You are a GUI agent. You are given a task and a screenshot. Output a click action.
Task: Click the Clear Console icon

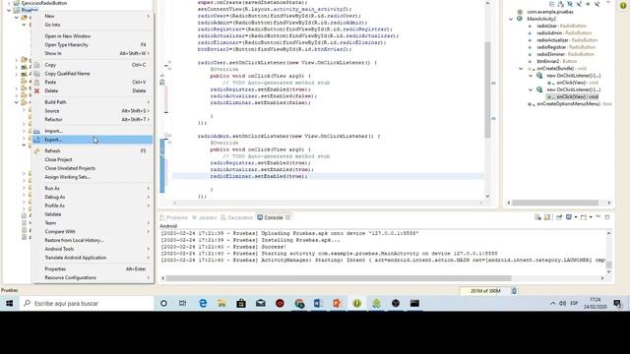coord(537,217)
